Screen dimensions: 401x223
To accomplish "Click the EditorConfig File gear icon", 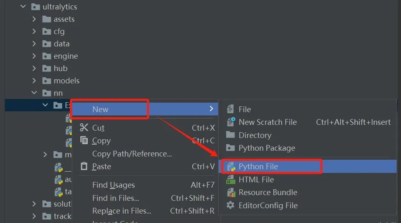I will coord(230,205).
